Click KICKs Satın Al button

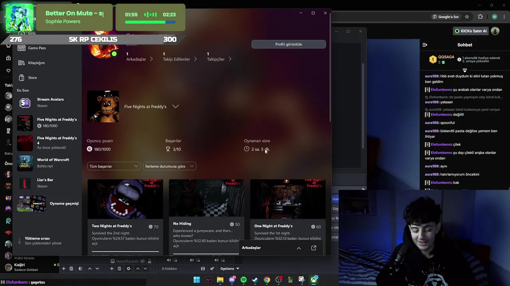[471, 31]
